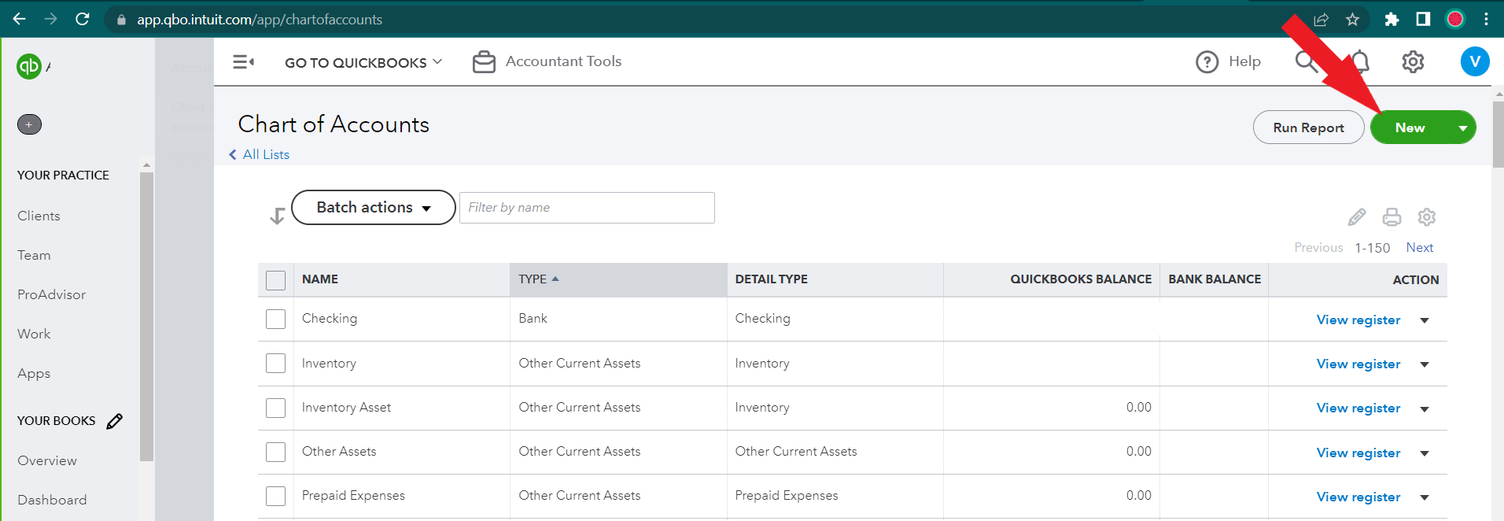The image size is (1504, 521).
Task: Select all accounts header checkbox
Action: coord(275,280)
